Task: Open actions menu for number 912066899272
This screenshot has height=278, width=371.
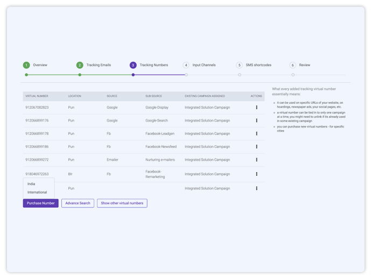Action: [256, 160]
